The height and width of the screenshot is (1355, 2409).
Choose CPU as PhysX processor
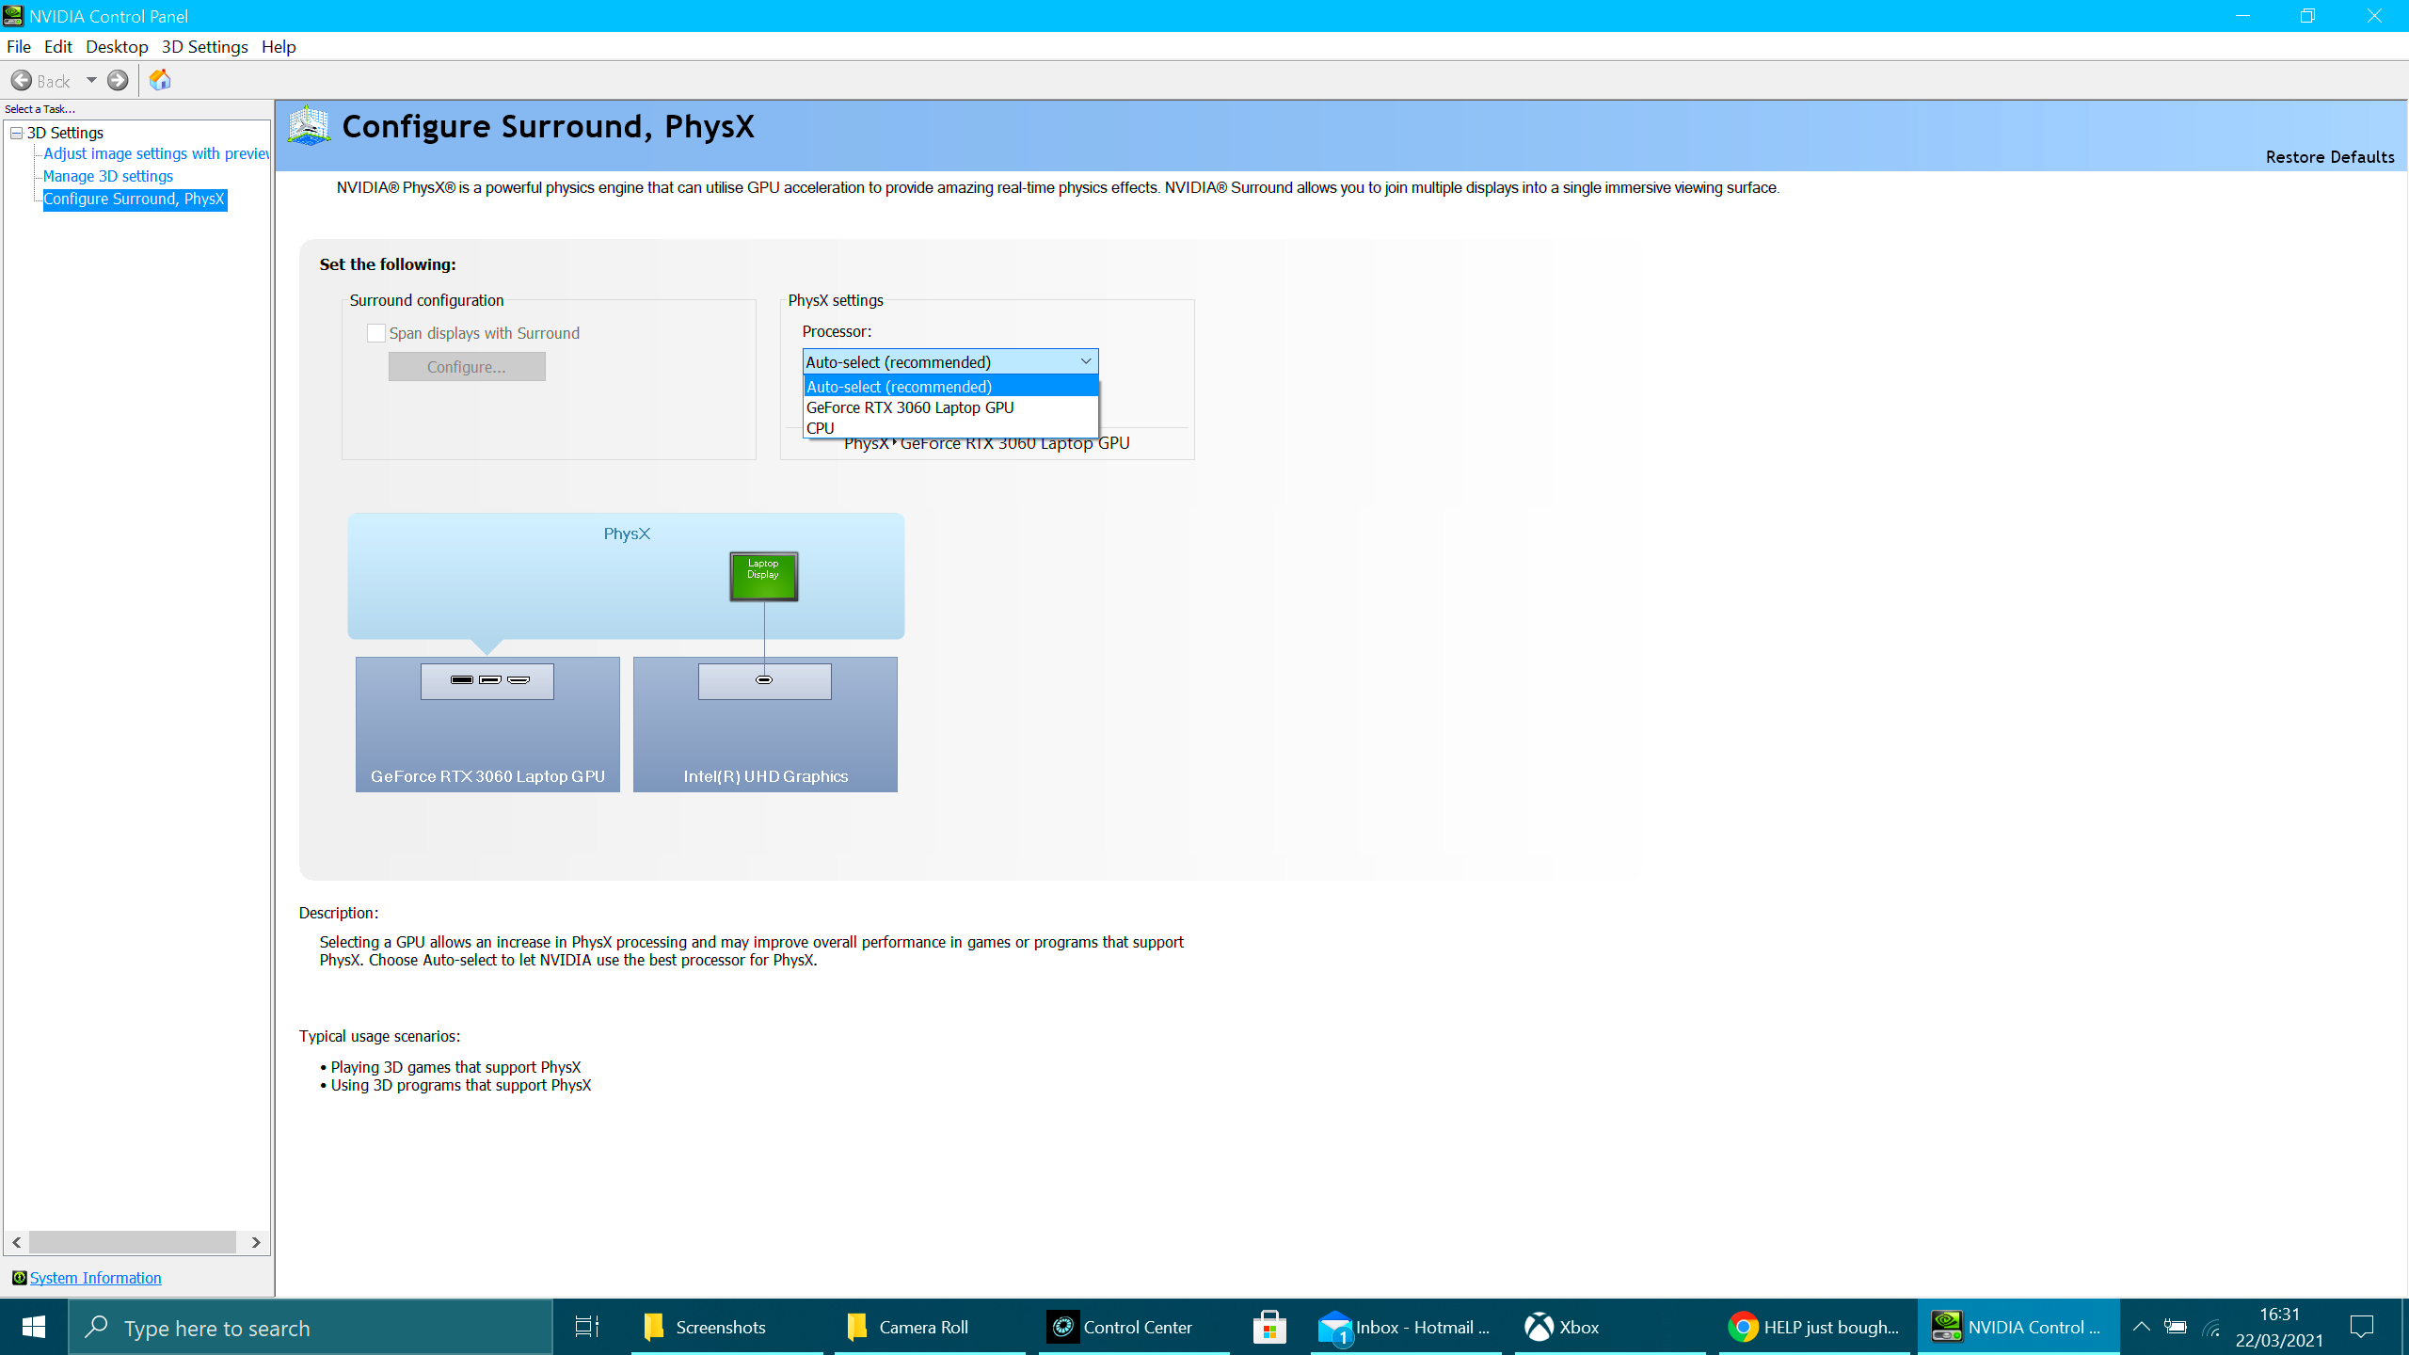click(950, 428)
